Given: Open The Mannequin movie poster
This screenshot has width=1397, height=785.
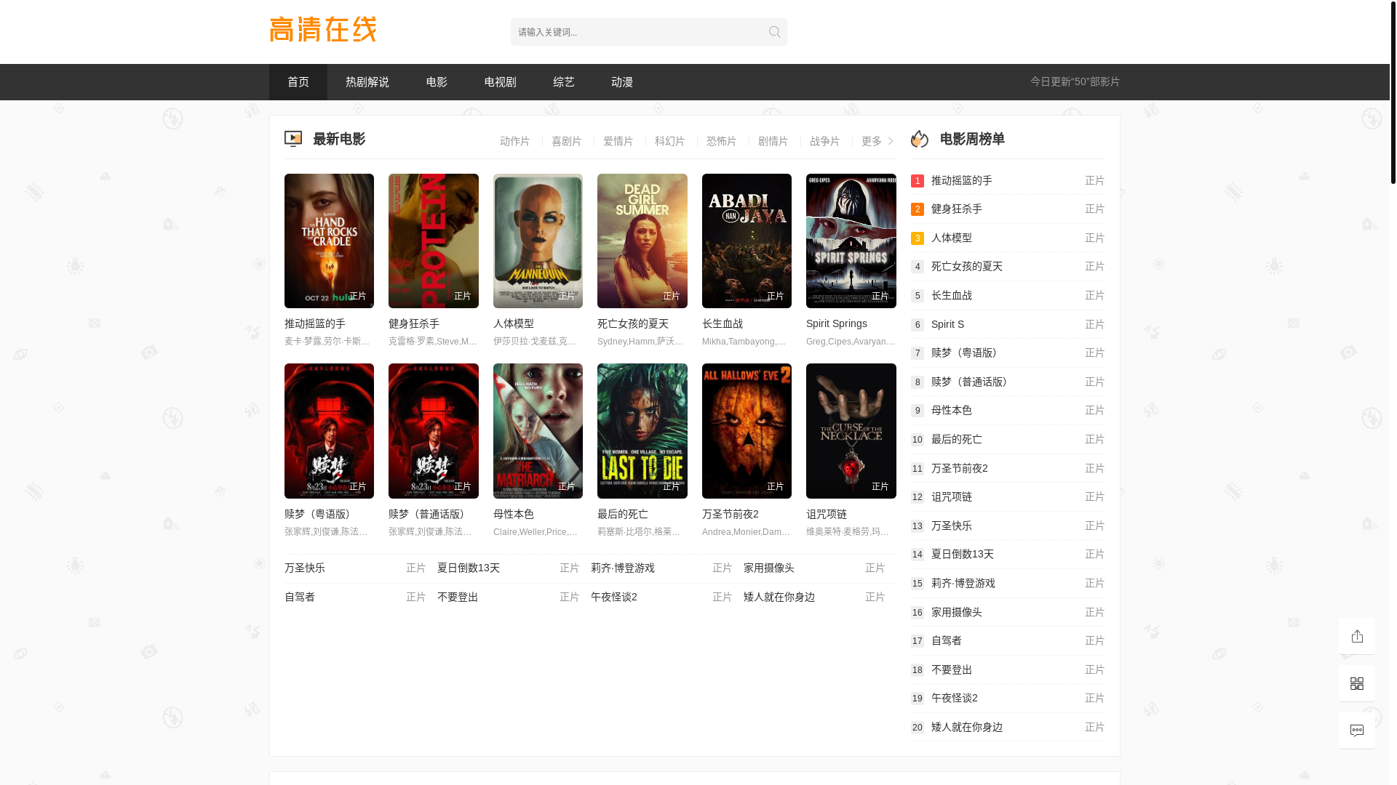Looking at the screenshot, I should (x=538, y=241).
